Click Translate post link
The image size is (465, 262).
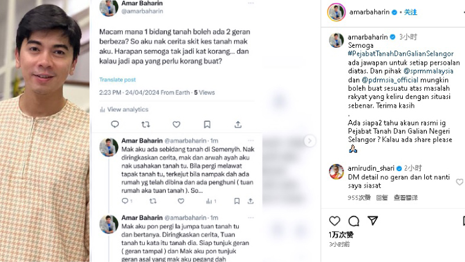coord(117,80)
